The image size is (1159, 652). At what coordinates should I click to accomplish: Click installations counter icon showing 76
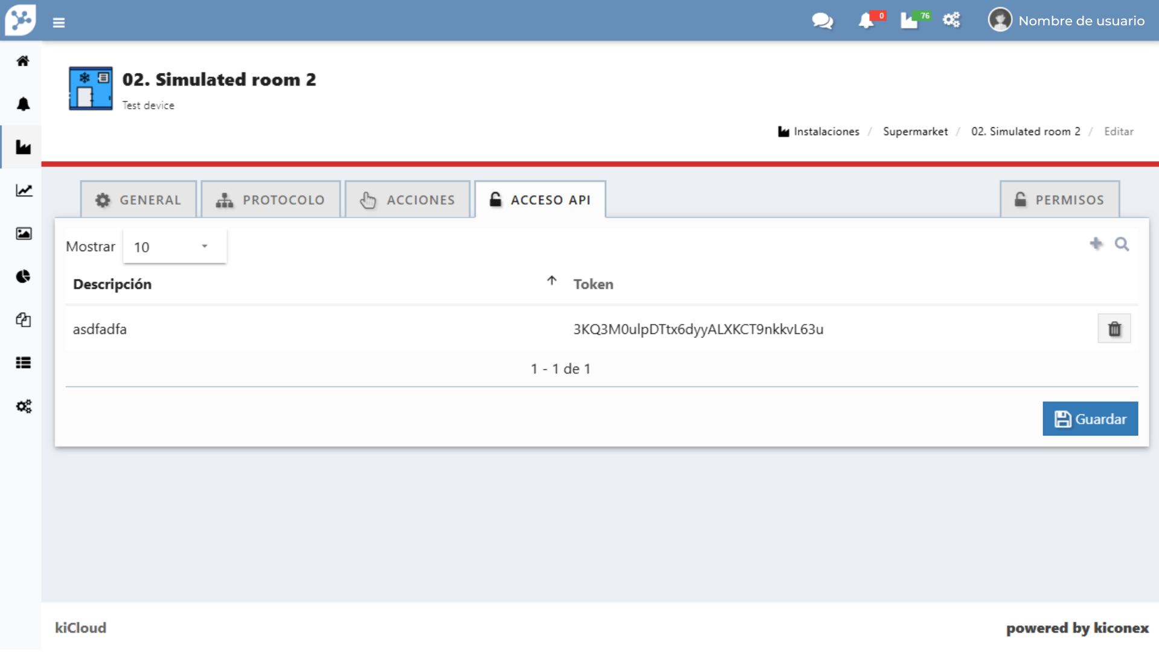[x=910, y=21]
